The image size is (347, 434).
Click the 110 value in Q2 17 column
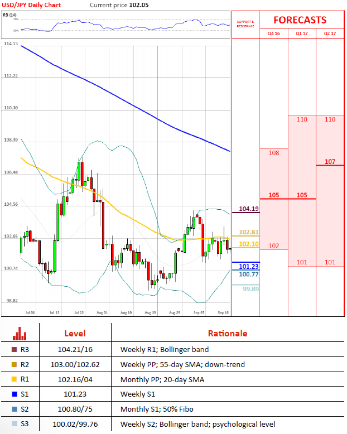pos(330,119)
